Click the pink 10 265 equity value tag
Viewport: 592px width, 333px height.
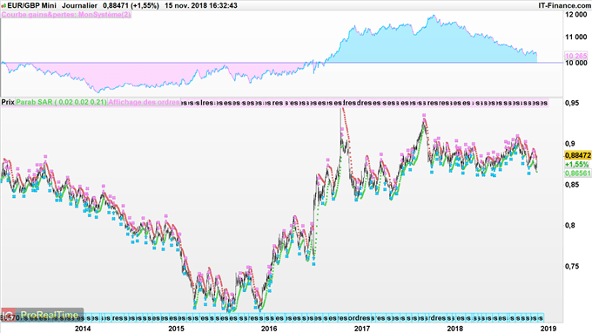pyautogui.click(x=575, y=56)
